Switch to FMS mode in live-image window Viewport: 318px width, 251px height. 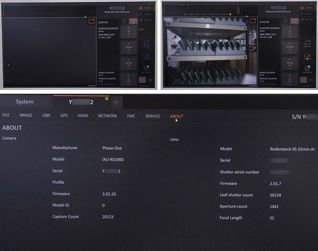[311, 80]
